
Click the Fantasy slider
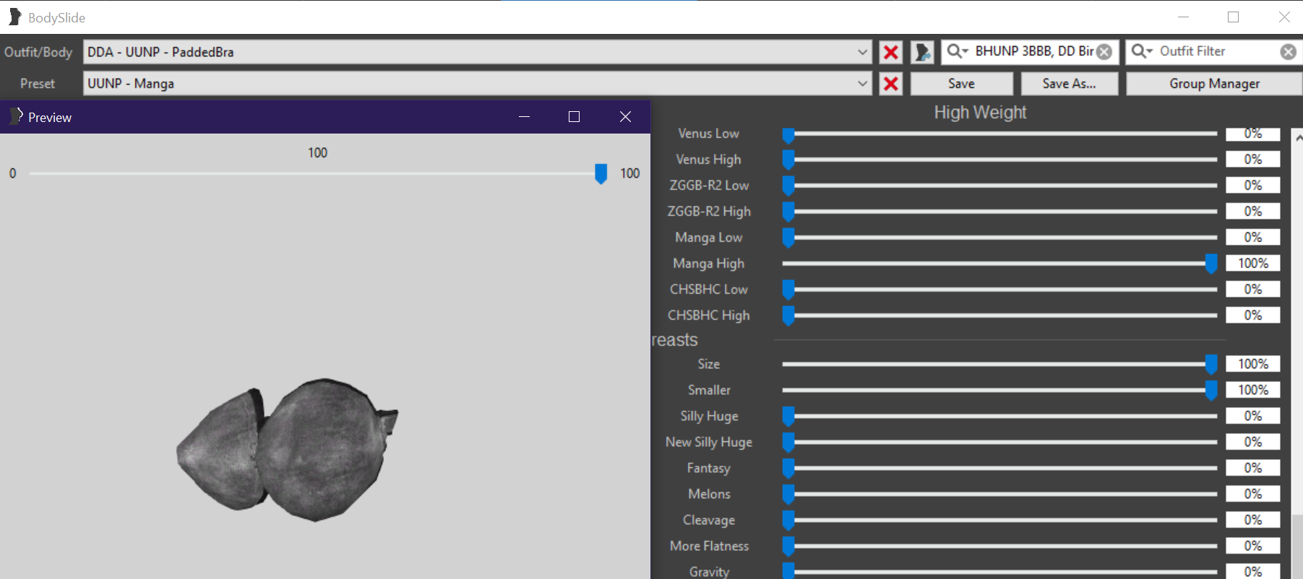click(999, 468)
